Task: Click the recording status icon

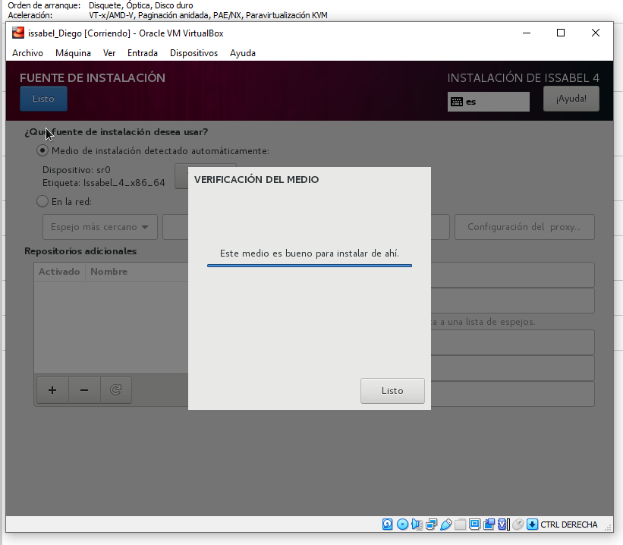Action: click(x=489, y=525)
